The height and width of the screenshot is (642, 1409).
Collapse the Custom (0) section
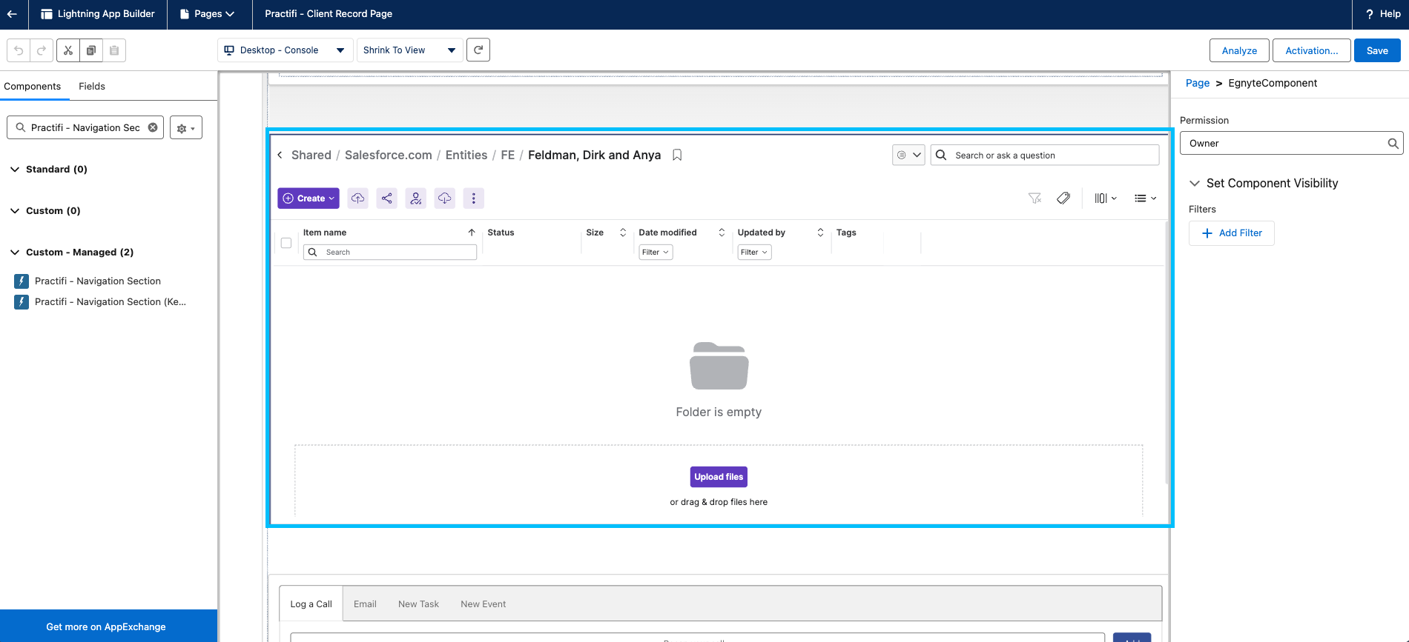pos(15,211)
